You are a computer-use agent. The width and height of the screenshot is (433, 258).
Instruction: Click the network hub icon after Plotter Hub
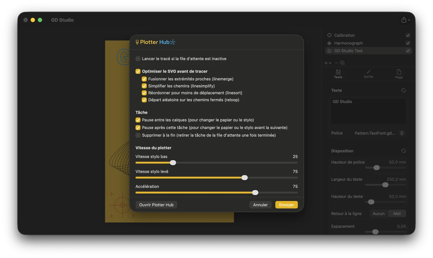point(173,42)
